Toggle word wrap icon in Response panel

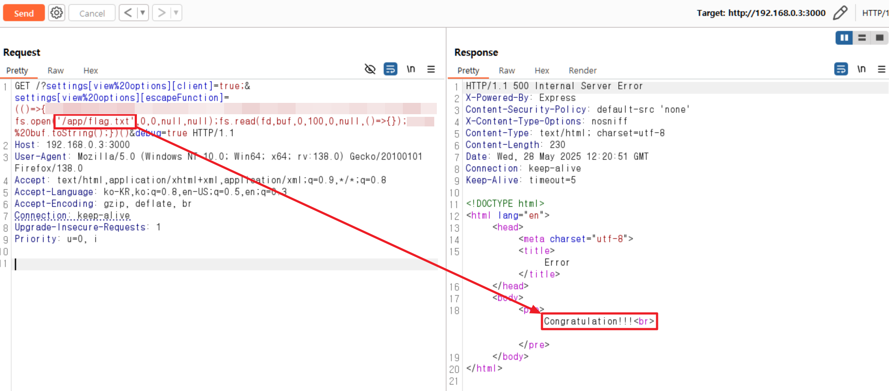(841, 69)
